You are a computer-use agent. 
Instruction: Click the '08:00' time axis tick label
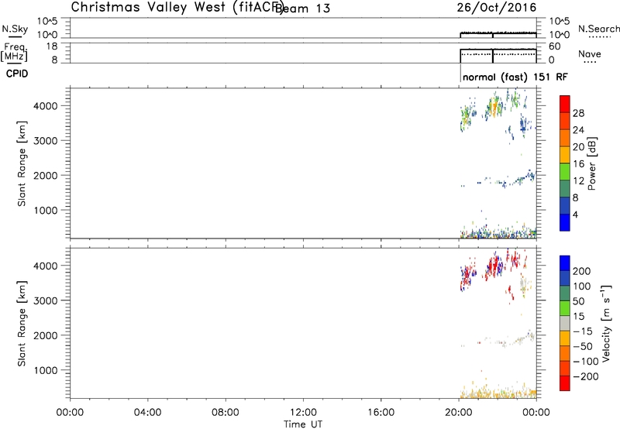tap(226, 413)
